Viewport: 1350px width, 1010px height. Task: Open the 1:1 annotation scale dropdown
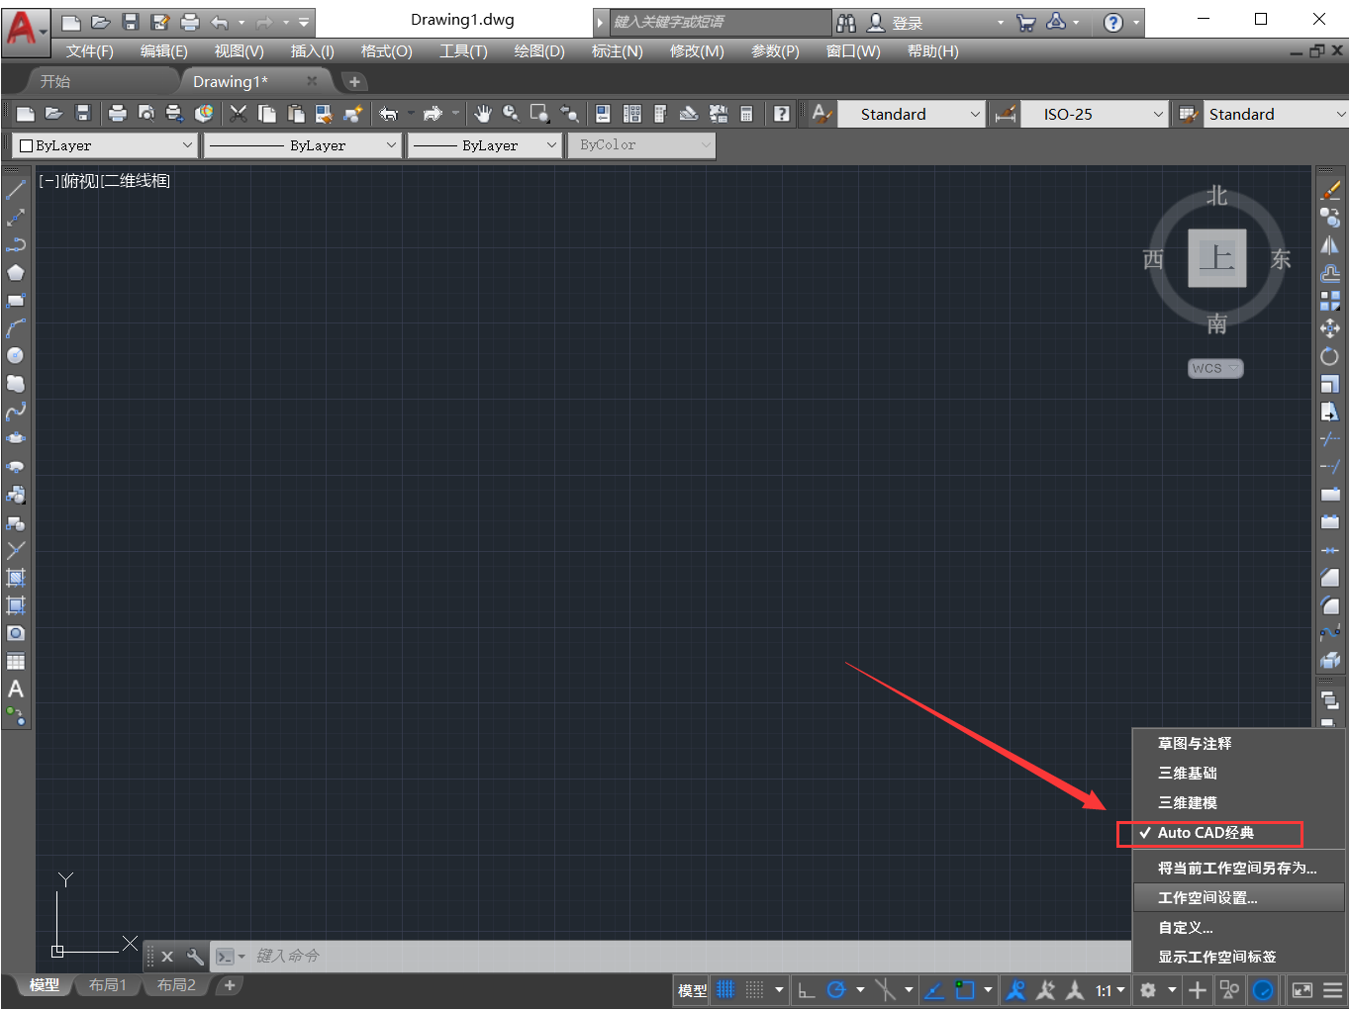[1109, 989]
